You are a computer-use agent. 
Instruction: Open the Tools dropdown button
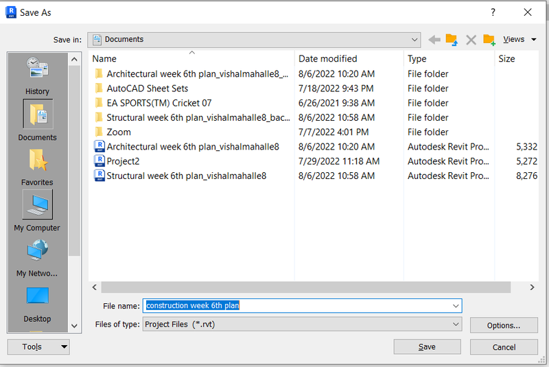[38, 346]
